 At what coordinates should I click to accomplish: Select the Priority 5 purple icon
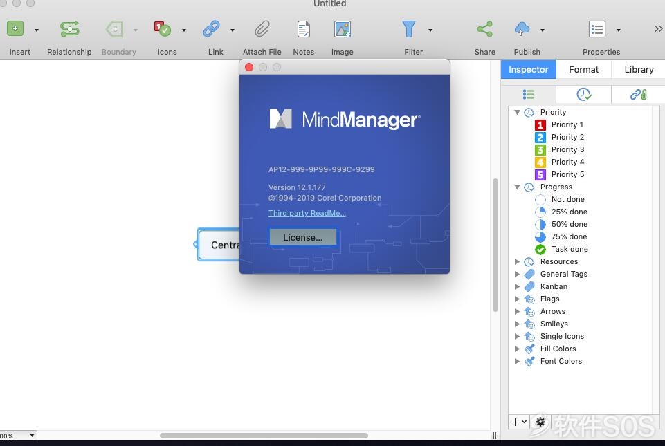pyautogui.click(x=540, y=175)
